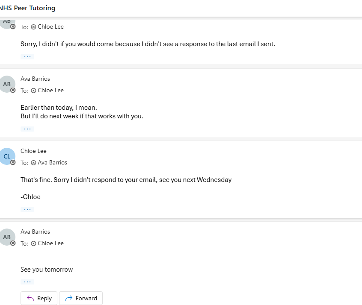
Task: Select recipient name Chloe Lee in topmost message
Action: tap(50, 27)
